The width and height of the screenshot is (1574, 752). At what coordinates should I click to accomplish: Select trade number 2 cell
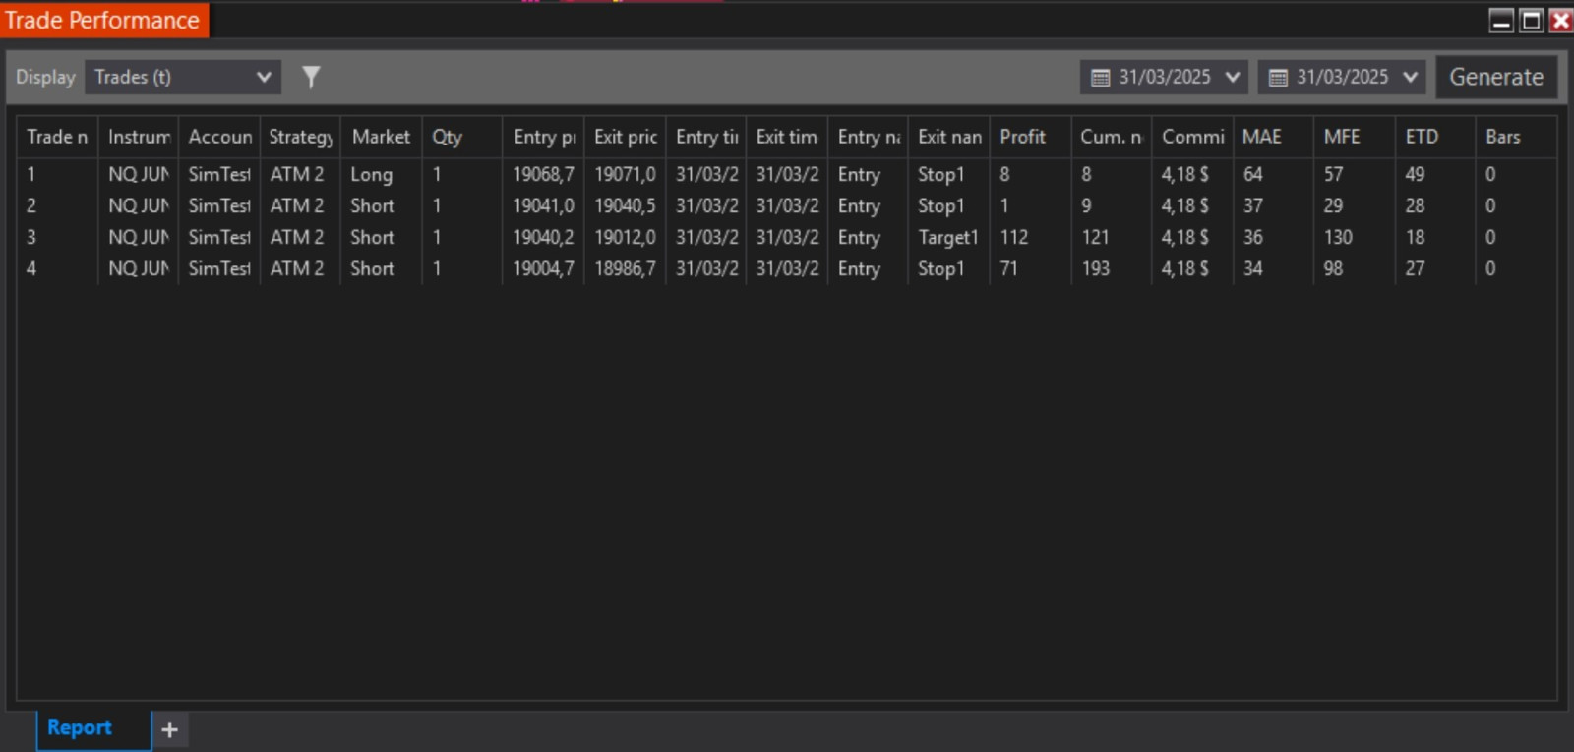point(57,205)
